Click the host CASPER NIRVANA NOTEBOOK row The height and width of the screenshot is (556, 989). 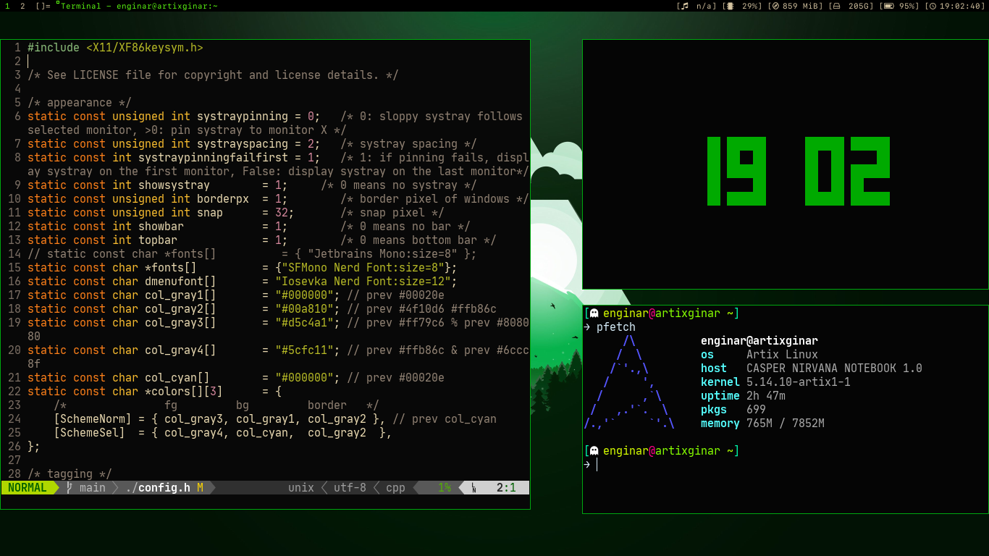coord(812,368)
